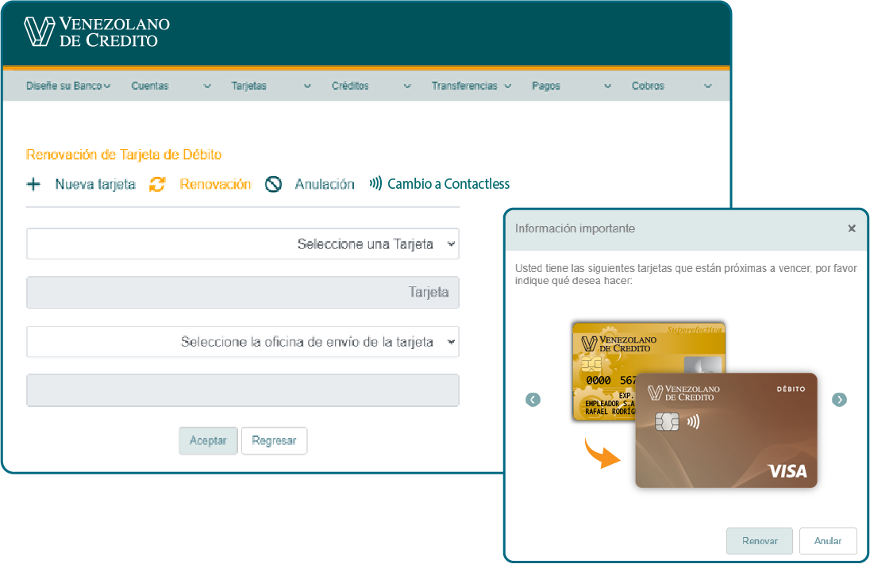Click the brown Visa Débito card image
Image resolution: width=870 pixels, height=564 pixels.
pyautogui.click(x=726, y=431)
